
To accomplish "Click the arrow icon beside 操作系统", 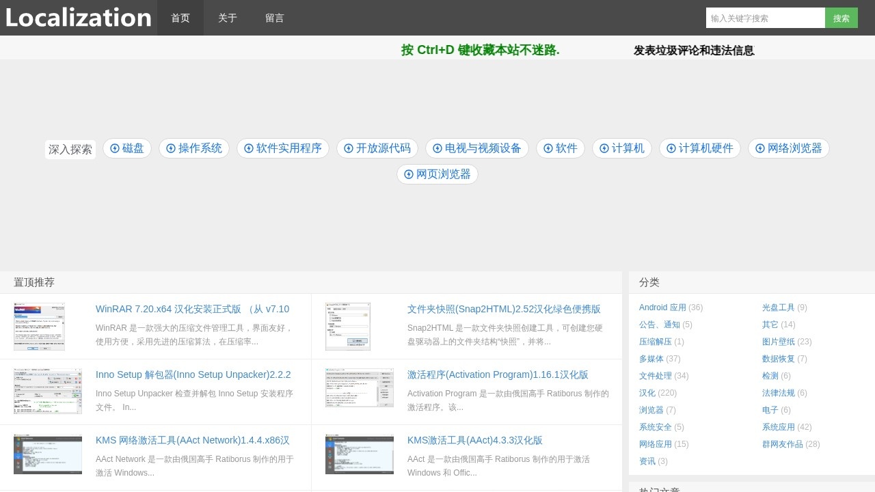I will click(x=171, y=148).
